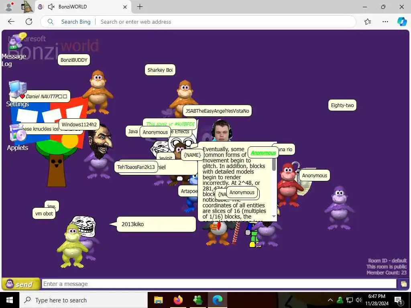Open the Settings desktop icon
This screenshot has height=308, width=411.
pos(18,89)
